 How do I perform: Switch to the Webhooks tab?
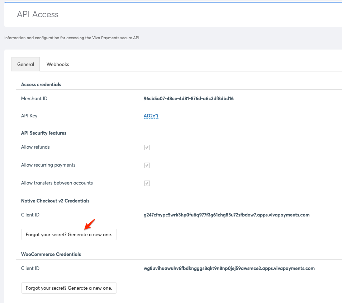(x=57, y=64)
